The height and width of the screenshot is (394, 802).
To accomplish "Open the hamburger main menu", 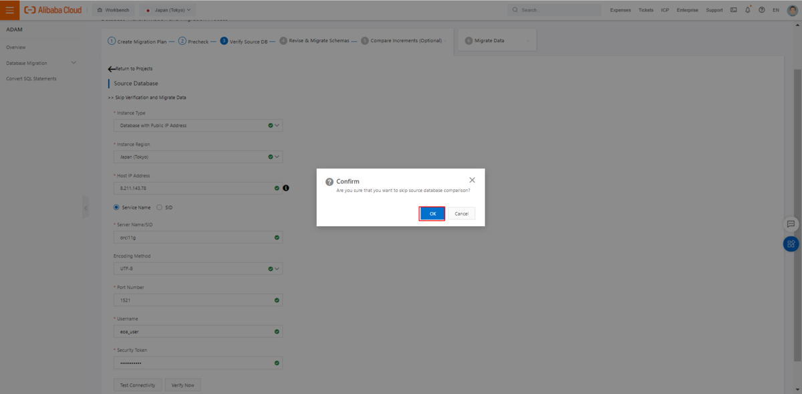I will pyautogui.click(x=9, y=10).
